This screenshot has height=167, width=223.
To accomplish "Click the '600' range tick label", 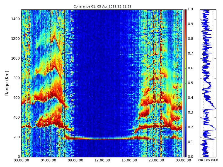I will point(17,98).
